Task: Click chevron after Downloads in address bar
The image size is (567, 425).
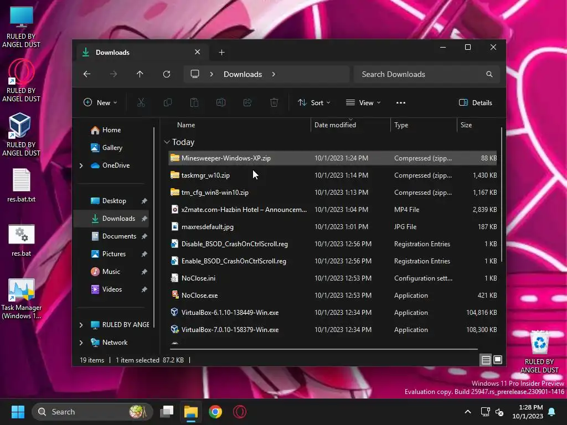Action: point(274,74)
